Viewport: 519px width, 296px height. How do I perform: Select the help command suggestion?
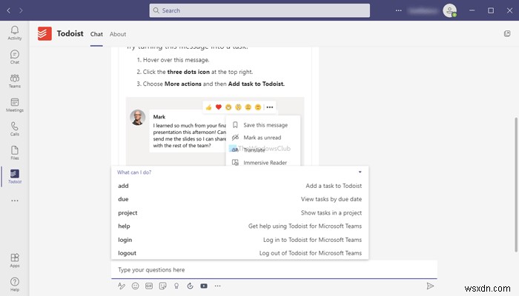coord(239,226)
